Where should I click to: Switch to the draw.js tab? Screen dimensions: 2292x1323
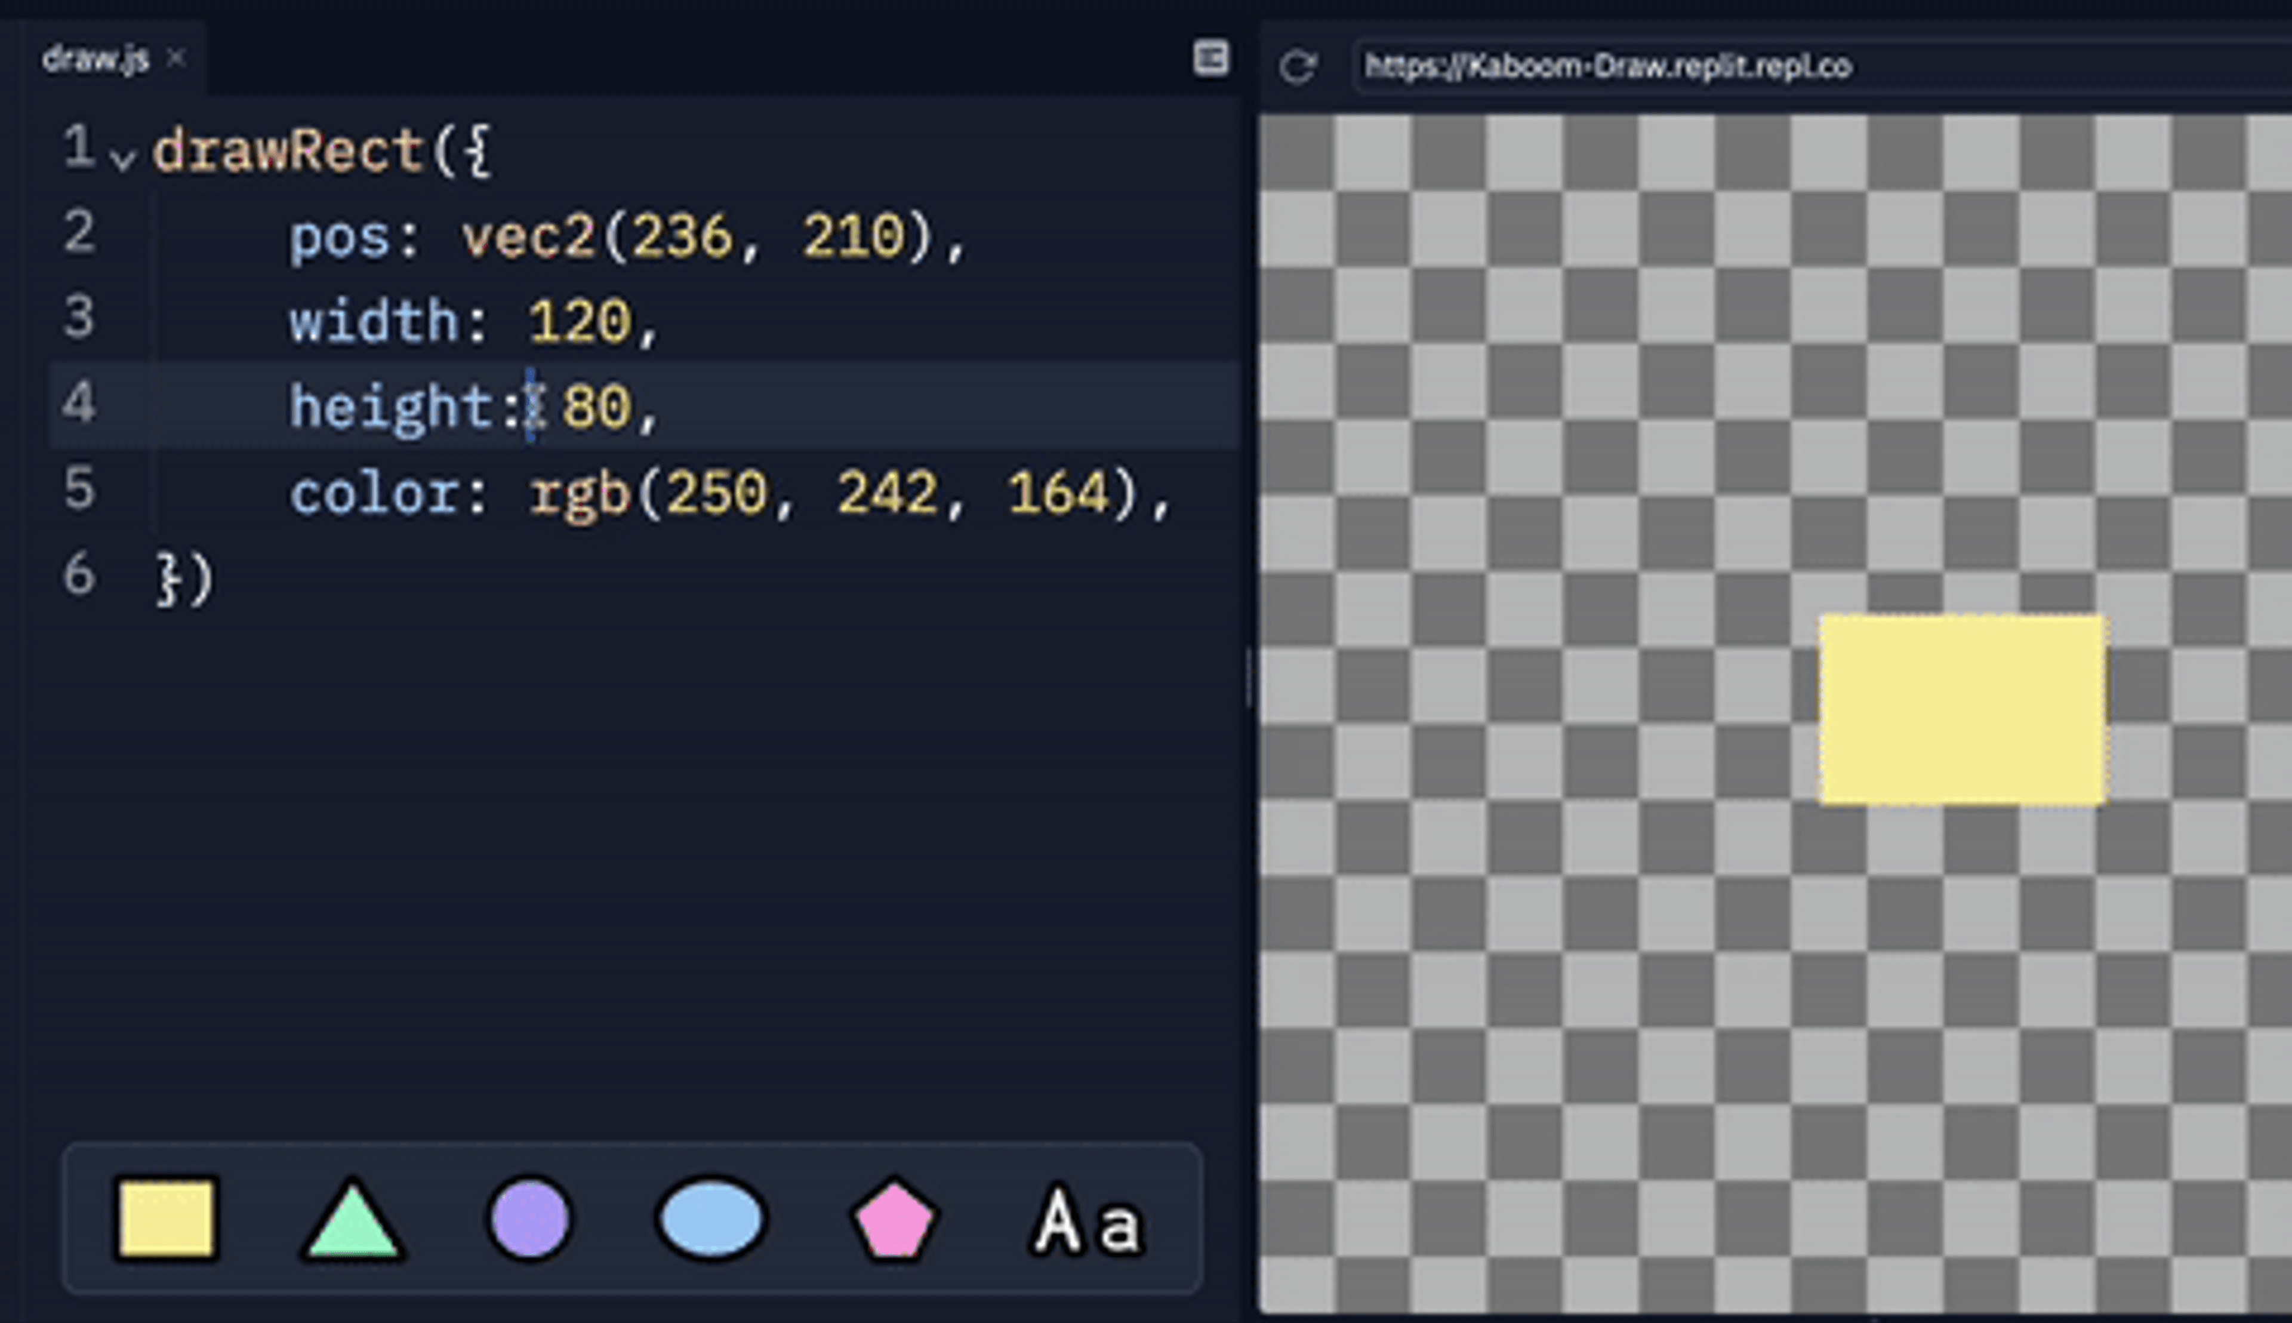95,60
